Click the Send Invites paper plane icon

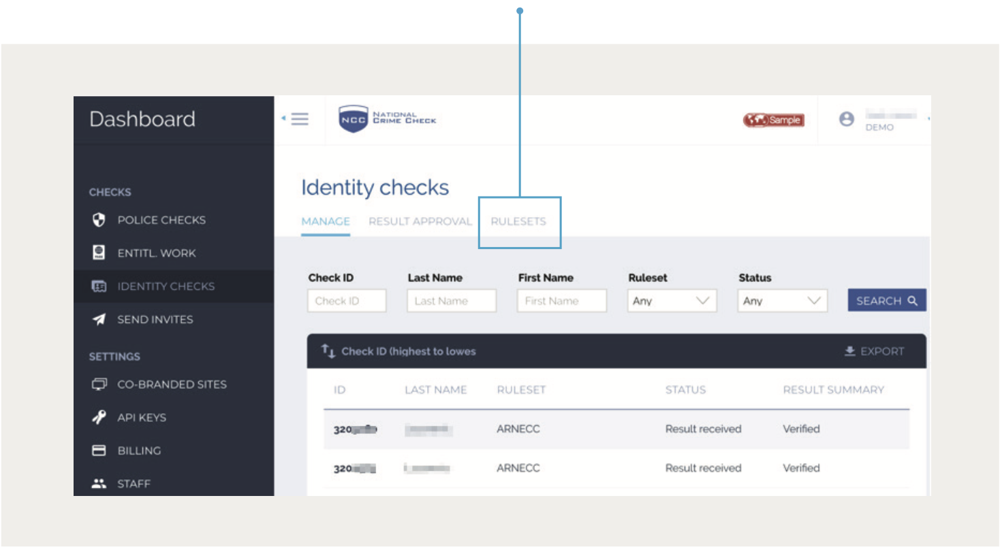(x=97, y=319)
